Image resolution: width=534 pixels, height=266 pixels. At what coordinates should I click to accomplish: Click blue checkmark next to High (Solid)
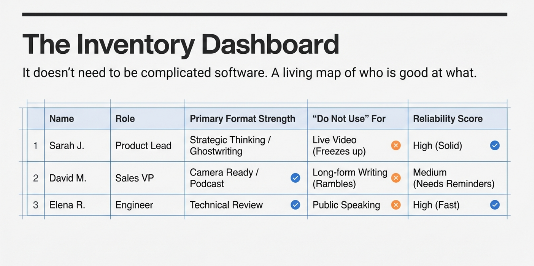point(495,145)
